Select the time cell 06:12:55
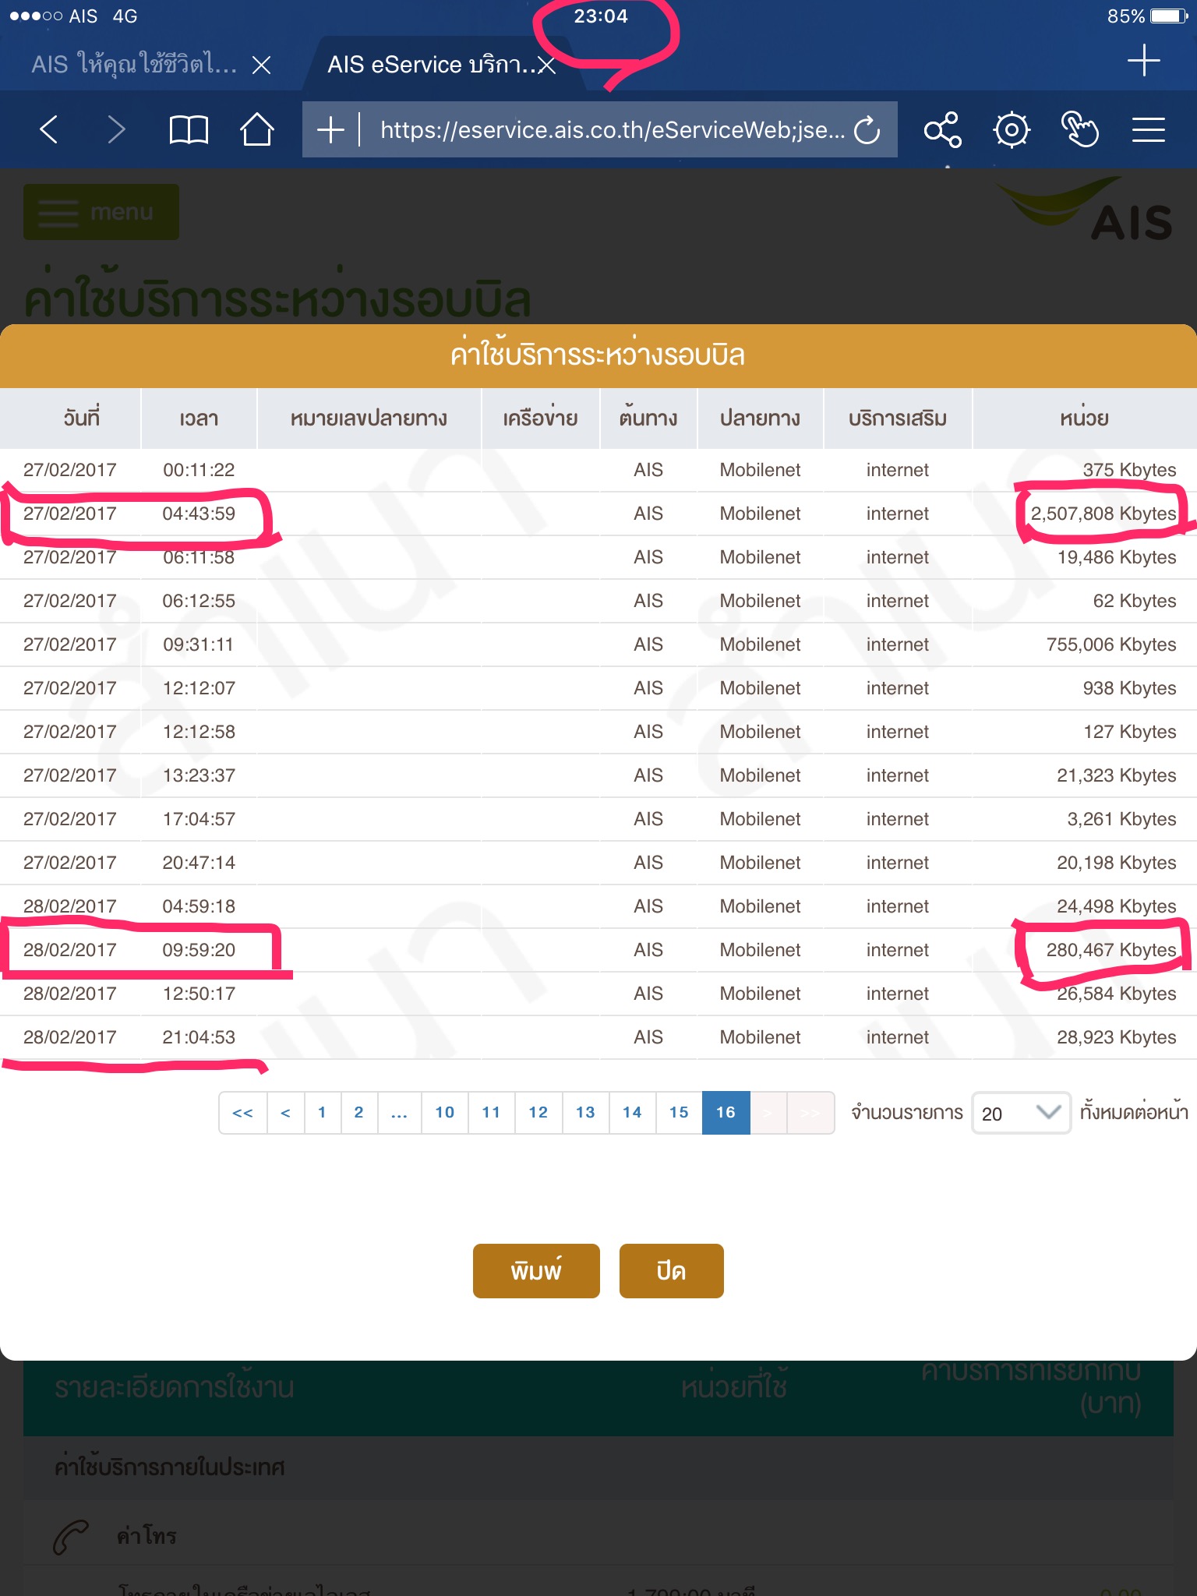1197x1596 pixels. click(x=199, y=601)
